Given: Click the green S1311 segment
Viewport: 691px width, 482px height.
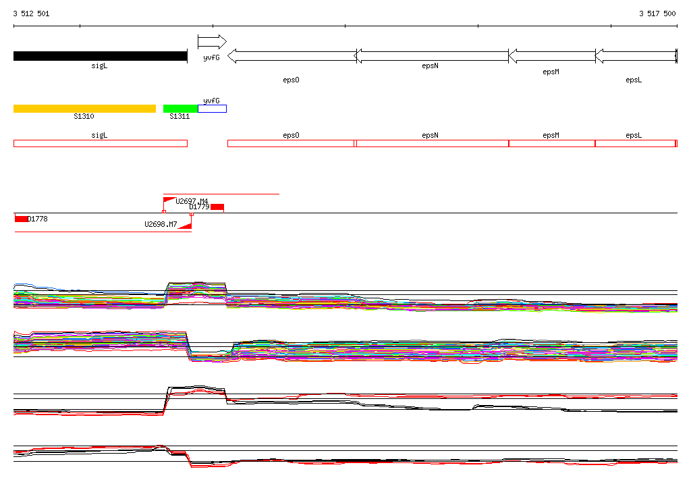Looking at the screenshot, I should [180, 109].
